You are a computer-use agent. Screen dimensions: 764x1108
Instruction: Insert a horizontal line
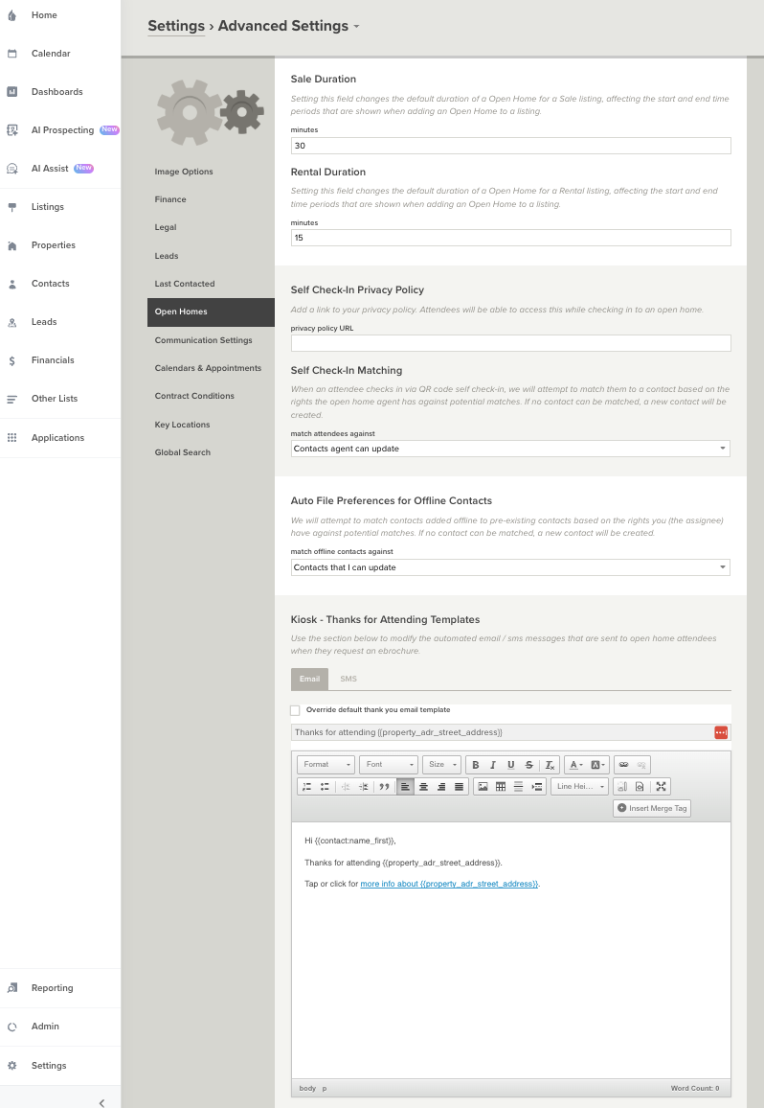(518, 787)
